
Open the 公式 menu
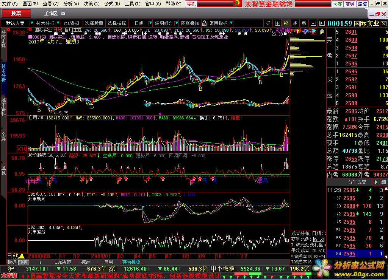(x=109, y=4)
